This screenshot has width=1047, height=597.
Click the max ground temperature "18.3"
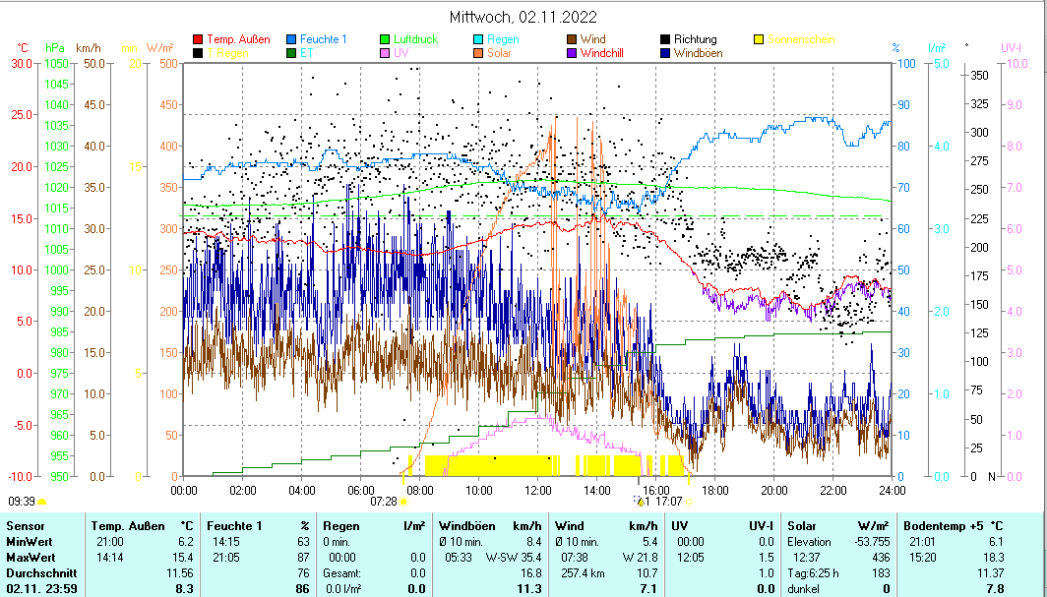click(x=992, y=557)
